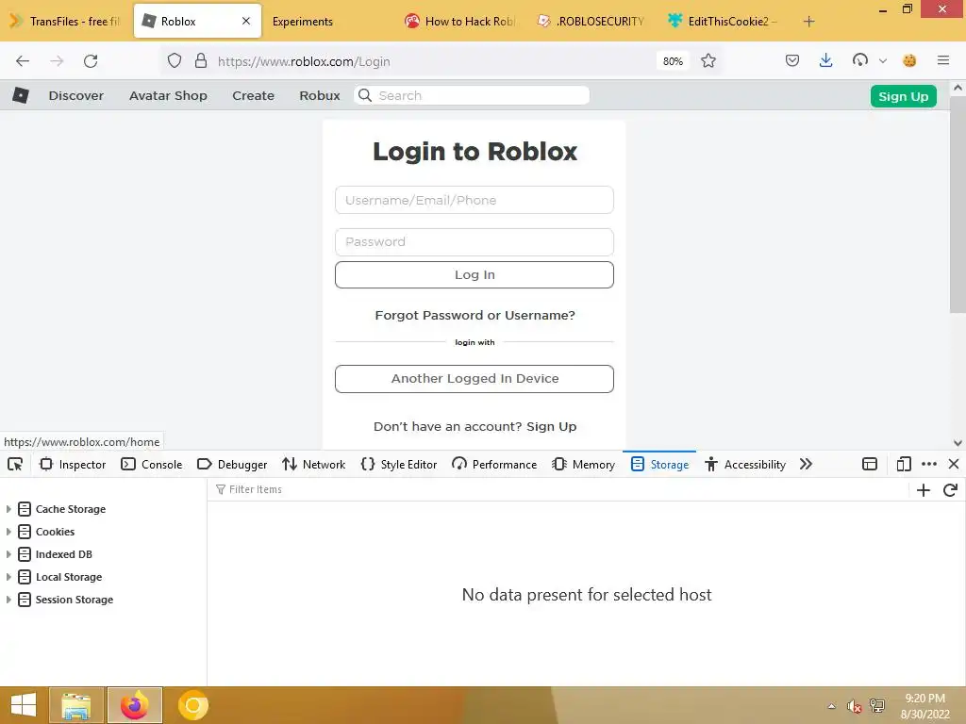This screenshot has height=724, width=966.
Task: Expand the Indexed DB tree node
Action: pos(8,554)
